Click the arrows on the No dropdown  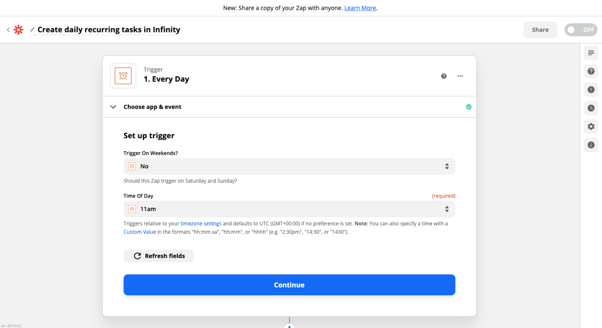pos(447,167)
